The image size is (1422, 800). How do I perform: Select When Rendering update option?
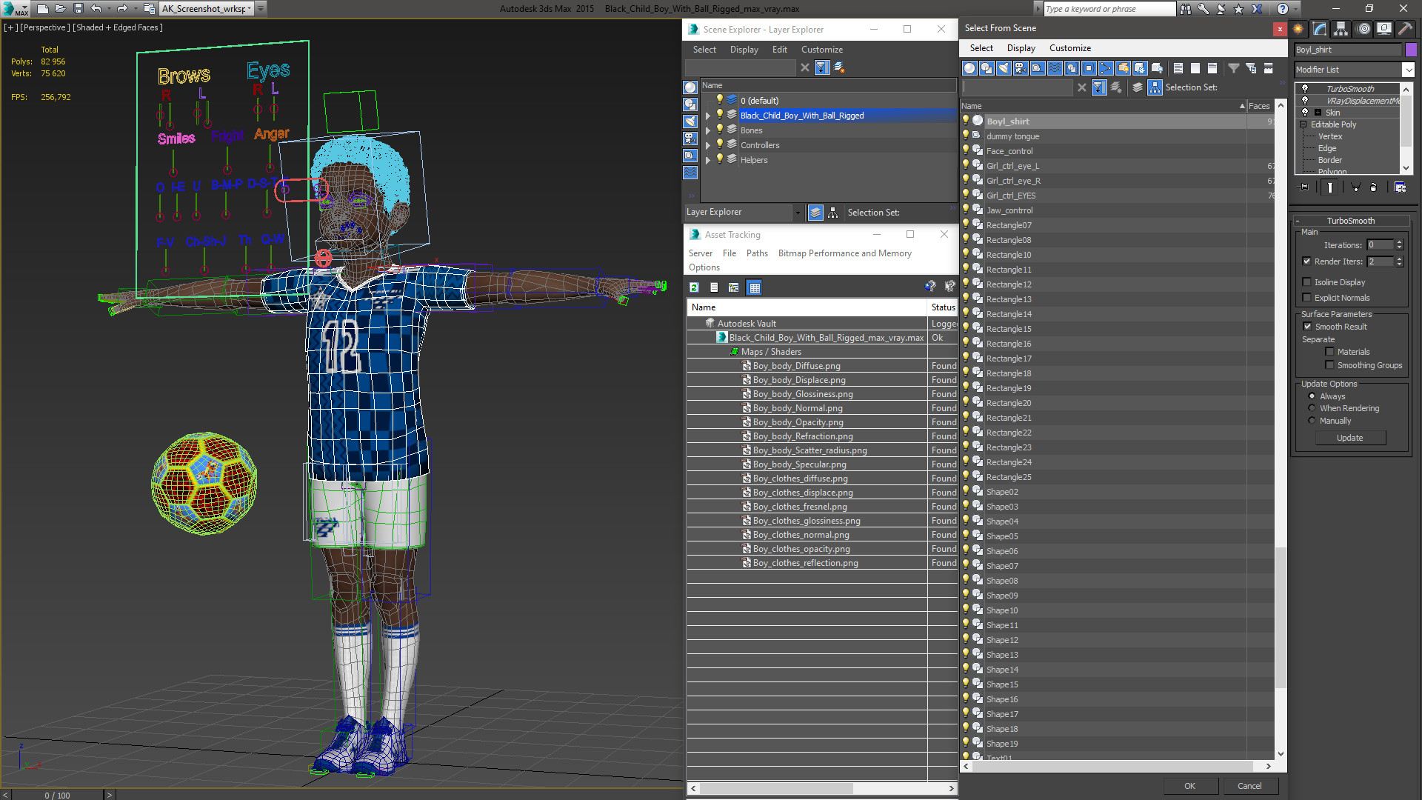pyautogui.click(x=1312, y=408)
